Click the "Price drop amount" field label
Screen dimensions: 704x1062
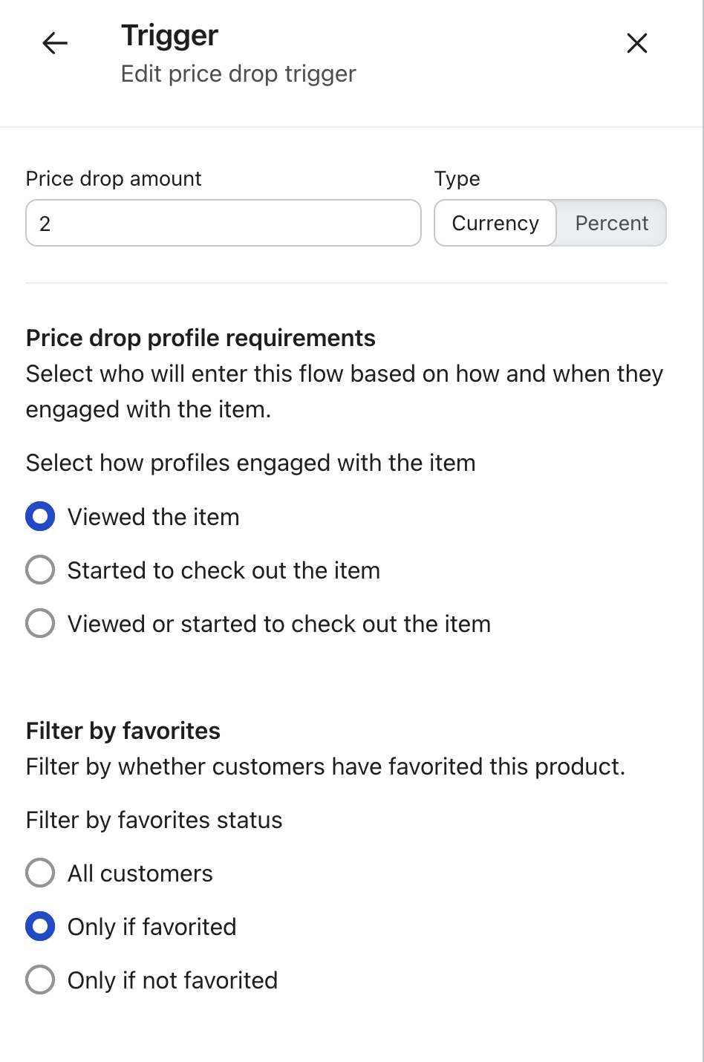coord(114,179)
